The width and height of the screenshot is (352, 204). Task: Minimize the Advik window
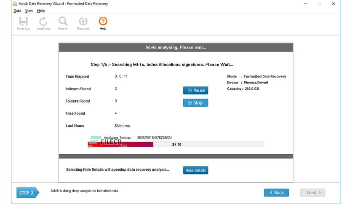pos(306,4)
